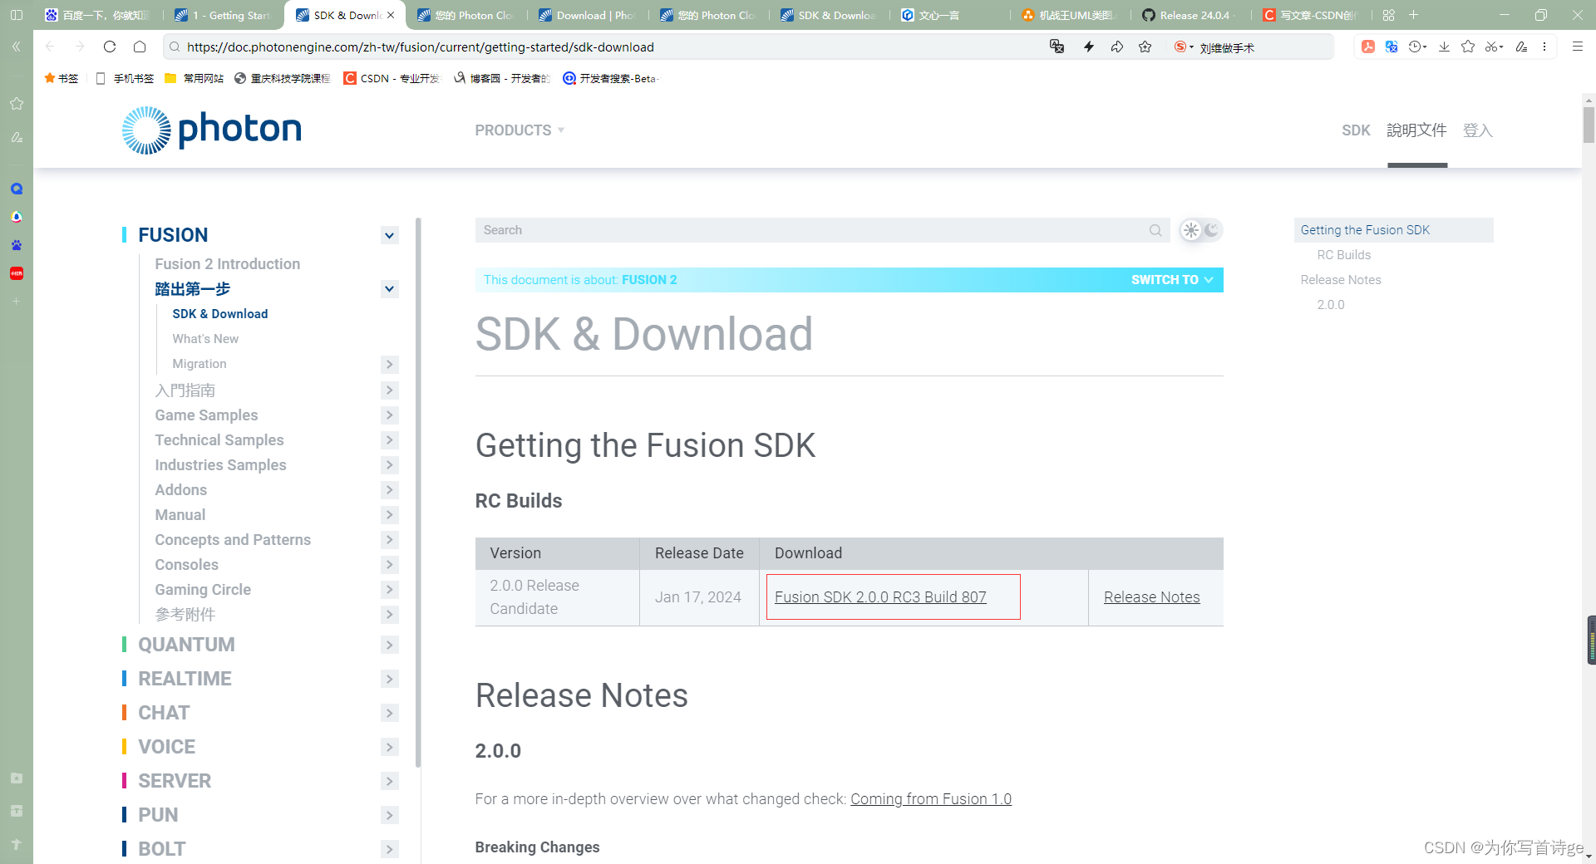Image resolution: width=1596 pixels, height=864 pixels.
Task: Click the Photon logo
Action: [211, 130]
